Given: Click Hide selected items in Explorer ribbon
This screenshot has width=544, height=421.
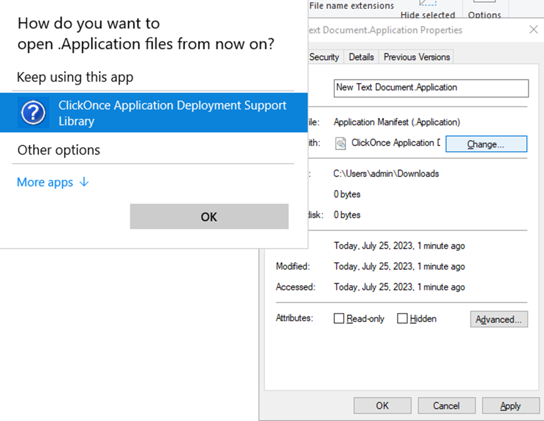Looking at the screenshot, I should click(x=427, y=11).
